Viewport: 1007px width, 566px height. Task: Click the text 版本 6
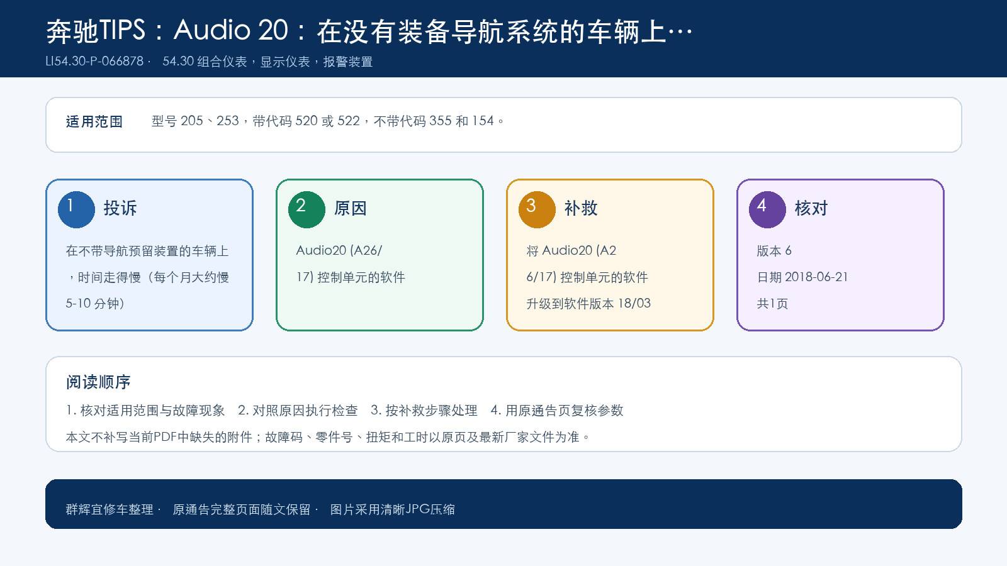click(x=774, y=251)
